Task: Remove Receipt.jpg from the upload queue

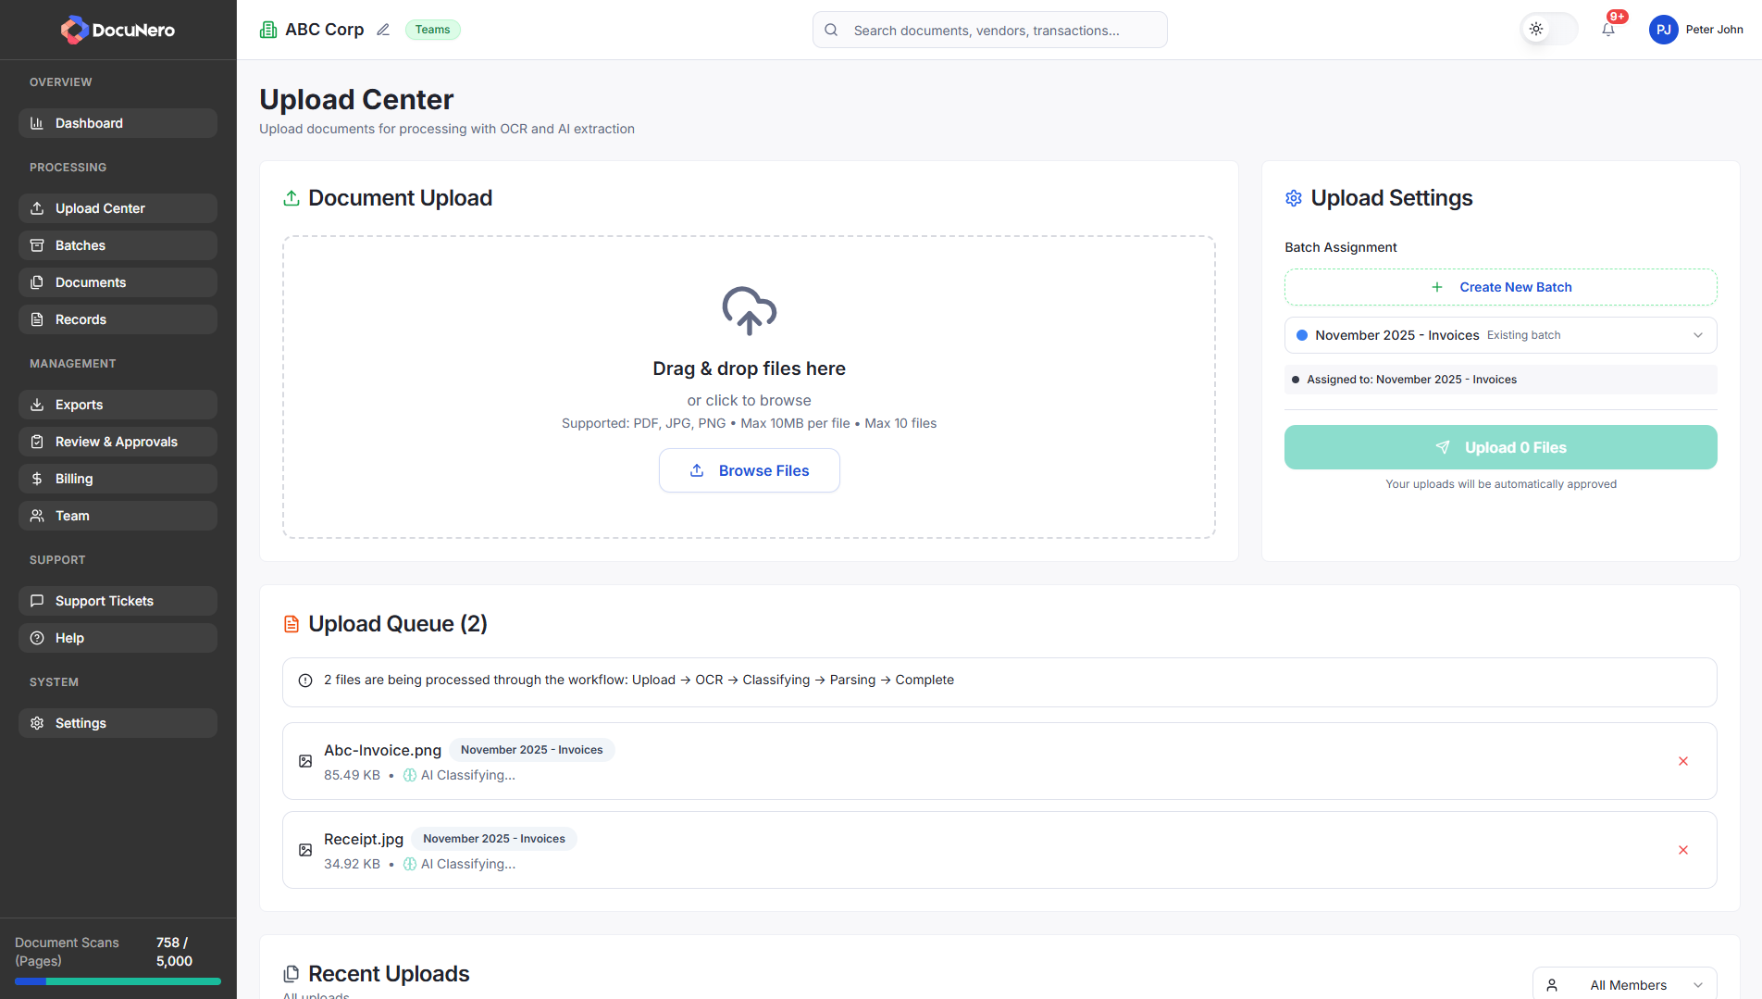Action: 1683,850
